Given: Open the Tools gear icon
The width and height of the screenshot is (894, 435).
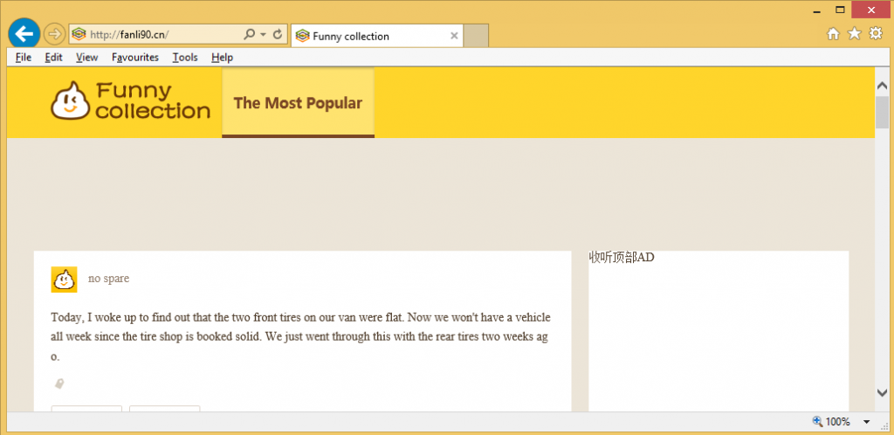Looking at the screenshot, I should tap(875, 34).
